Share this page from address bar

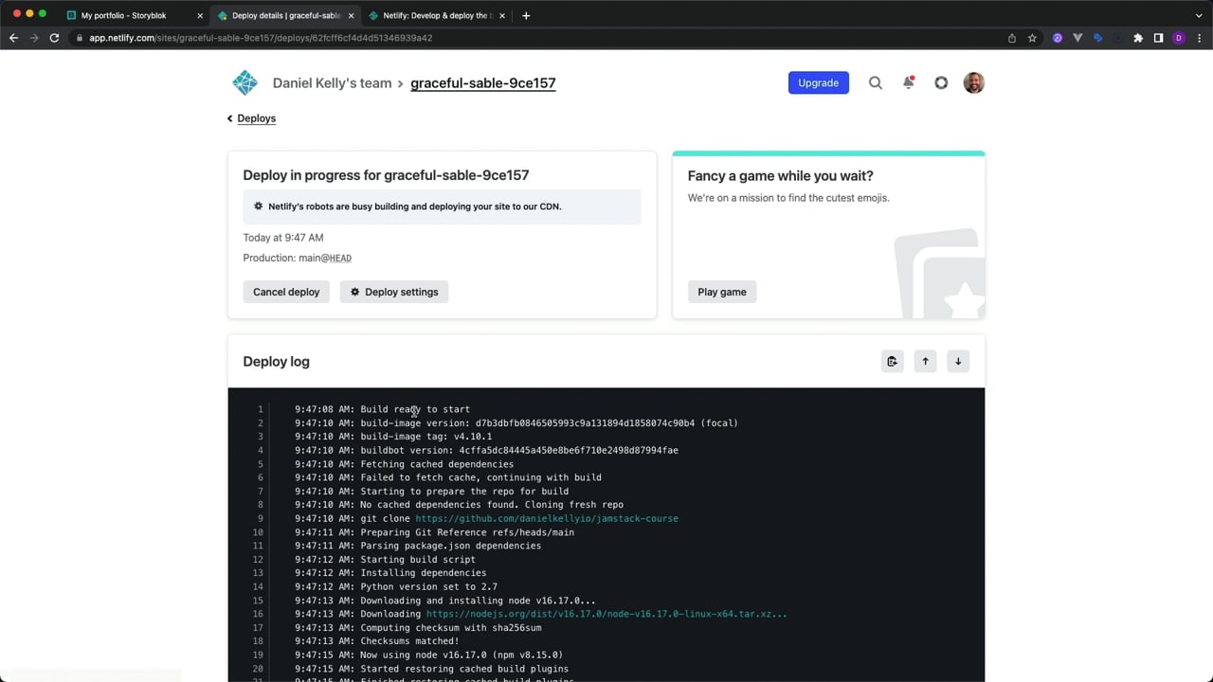coord(1012,38)
